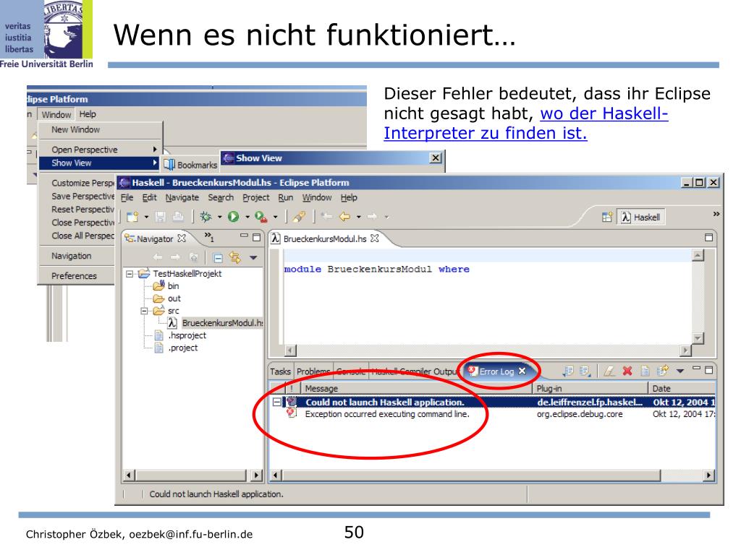The width and height of the screenshot is (741, 555).
Task: Open the Search menu
Action: click(221, 198)
